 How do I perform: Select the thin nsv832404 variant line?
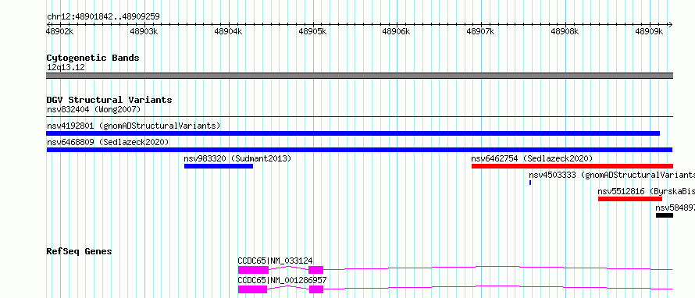point(359,117)
